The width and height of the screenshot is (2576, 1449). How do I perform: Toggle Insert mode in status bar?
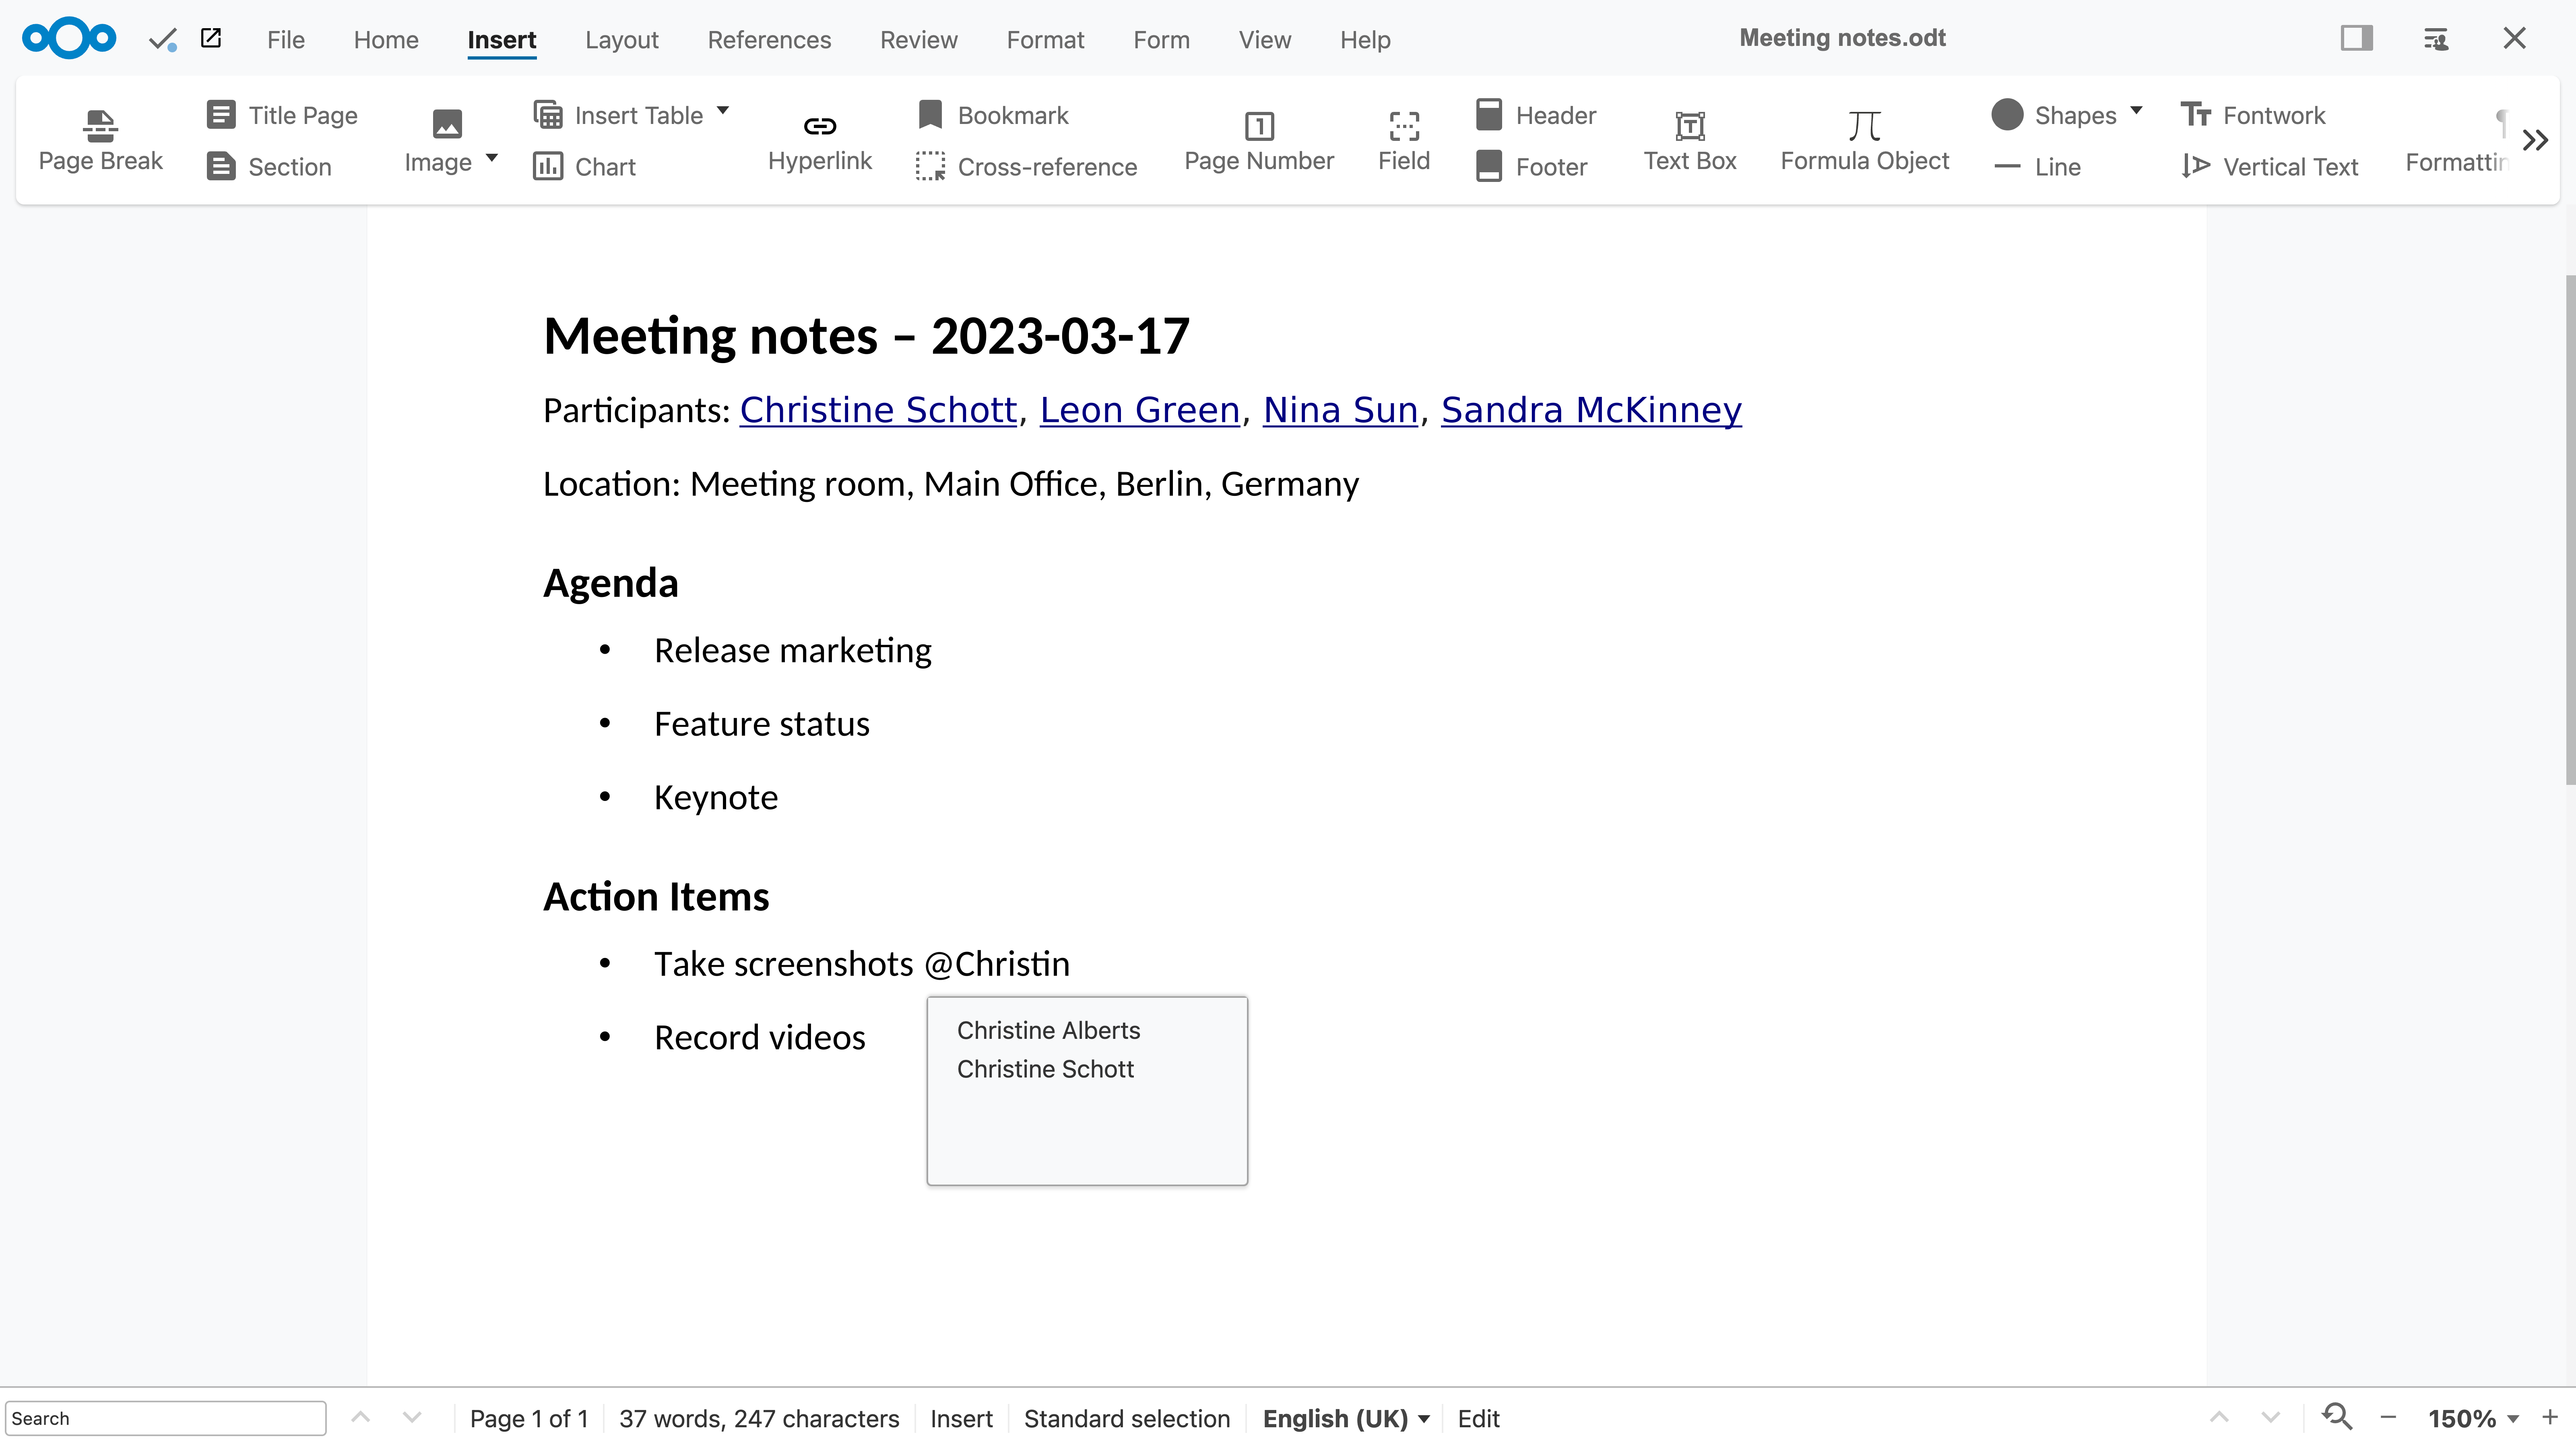(961, 1418)
